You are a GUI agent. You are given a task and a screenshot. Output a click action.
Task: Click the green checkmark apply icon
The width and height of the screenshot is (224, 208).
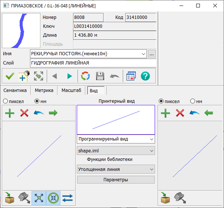10,76
